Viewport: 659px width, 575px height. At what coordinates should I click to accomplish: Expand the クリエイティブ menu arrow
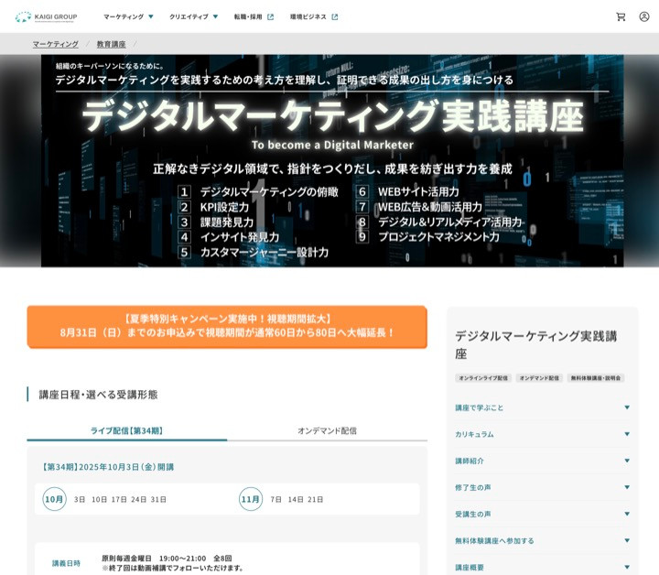[x=216, y=16]
